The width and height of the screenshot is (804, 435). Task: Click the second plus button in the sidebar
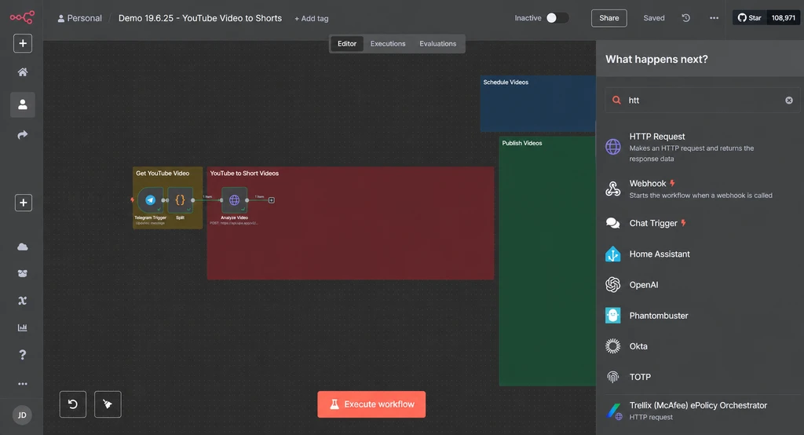[23, 203]
